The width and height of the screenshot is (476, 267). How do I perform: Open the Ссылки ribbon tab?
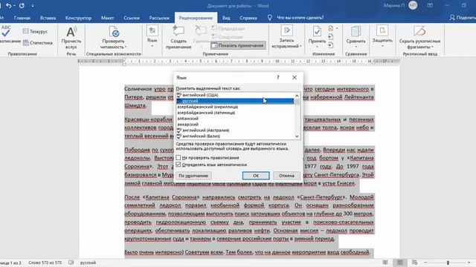point(132,18)
